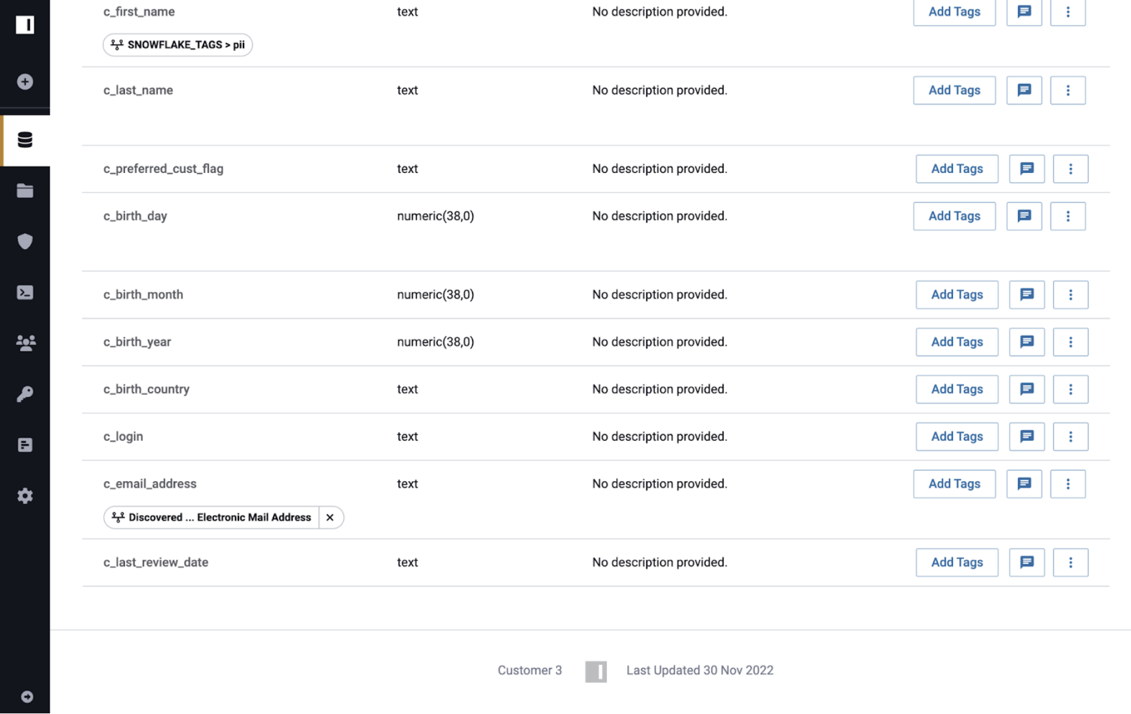Open the comment icon for c_birth_month
Viewport: 1131px width, 714px height.
pyautogui.click(x=1026, y=295)
